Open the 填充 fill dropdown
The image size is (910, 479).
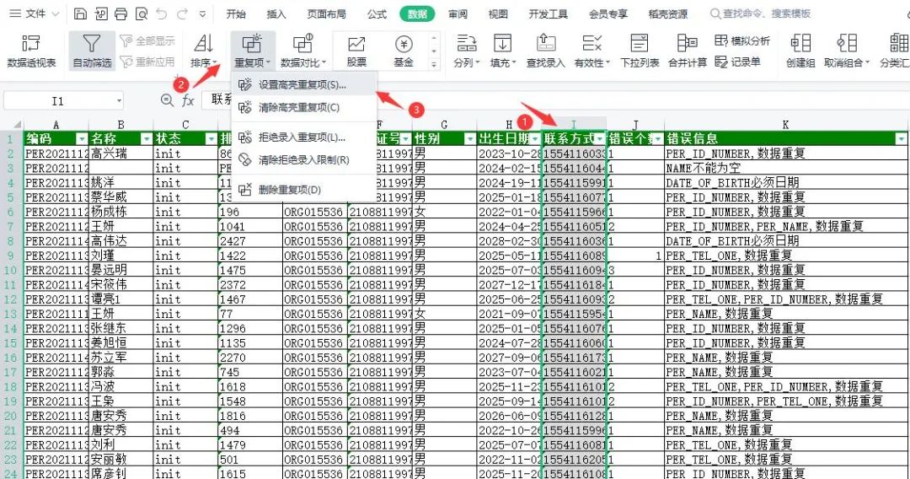[x=502, y=51]
